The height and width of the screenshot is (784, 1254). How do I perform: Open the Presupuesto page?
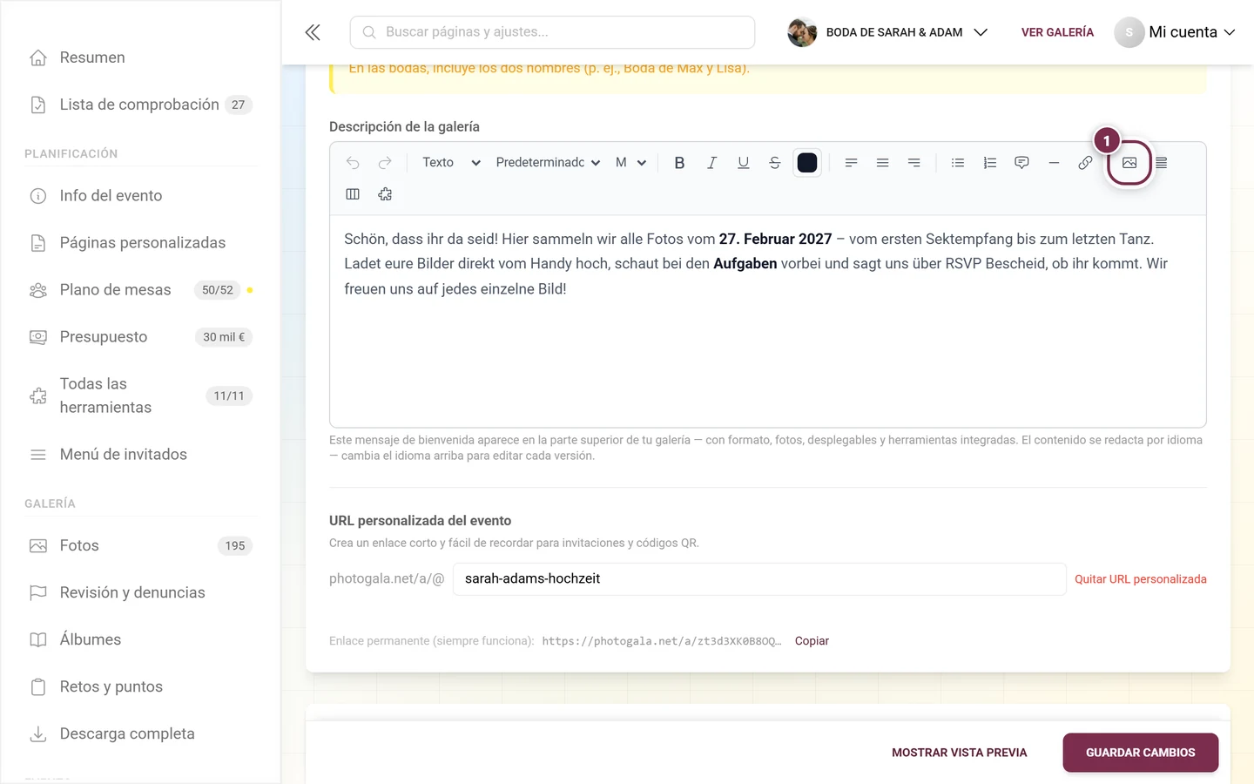[x=140, y=337]
